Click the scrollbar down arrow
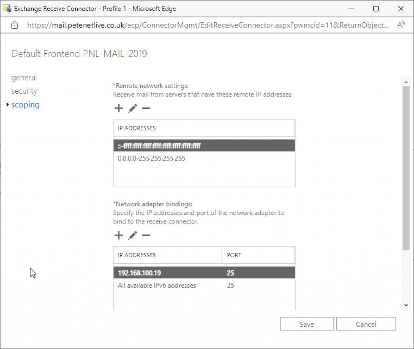This screenshot has width=414, height=349. point(406,306)
